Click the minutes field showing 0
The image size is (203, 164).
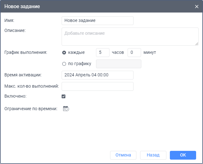click(134, 53)
